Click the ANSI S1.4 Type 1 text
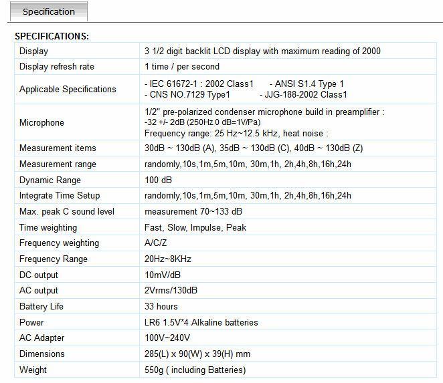 coord(308,84)
